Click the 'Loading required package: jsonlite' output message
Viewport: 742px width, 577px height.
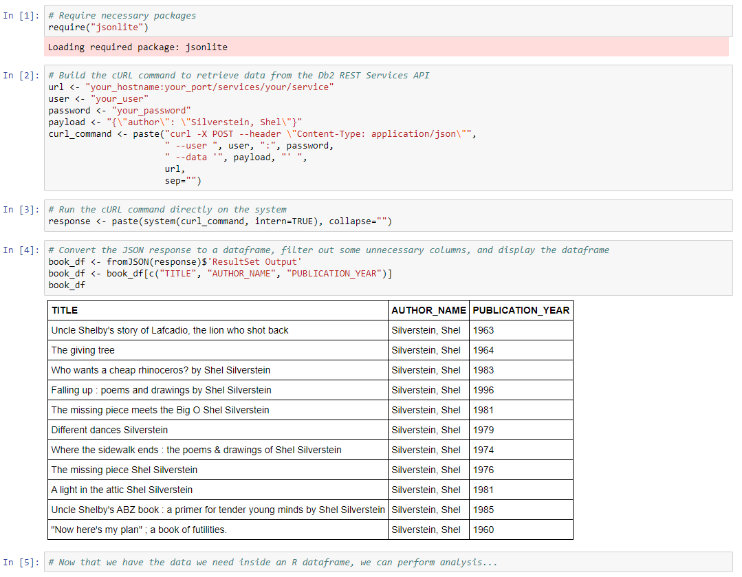pyautogui.click(x=138, y=47)
